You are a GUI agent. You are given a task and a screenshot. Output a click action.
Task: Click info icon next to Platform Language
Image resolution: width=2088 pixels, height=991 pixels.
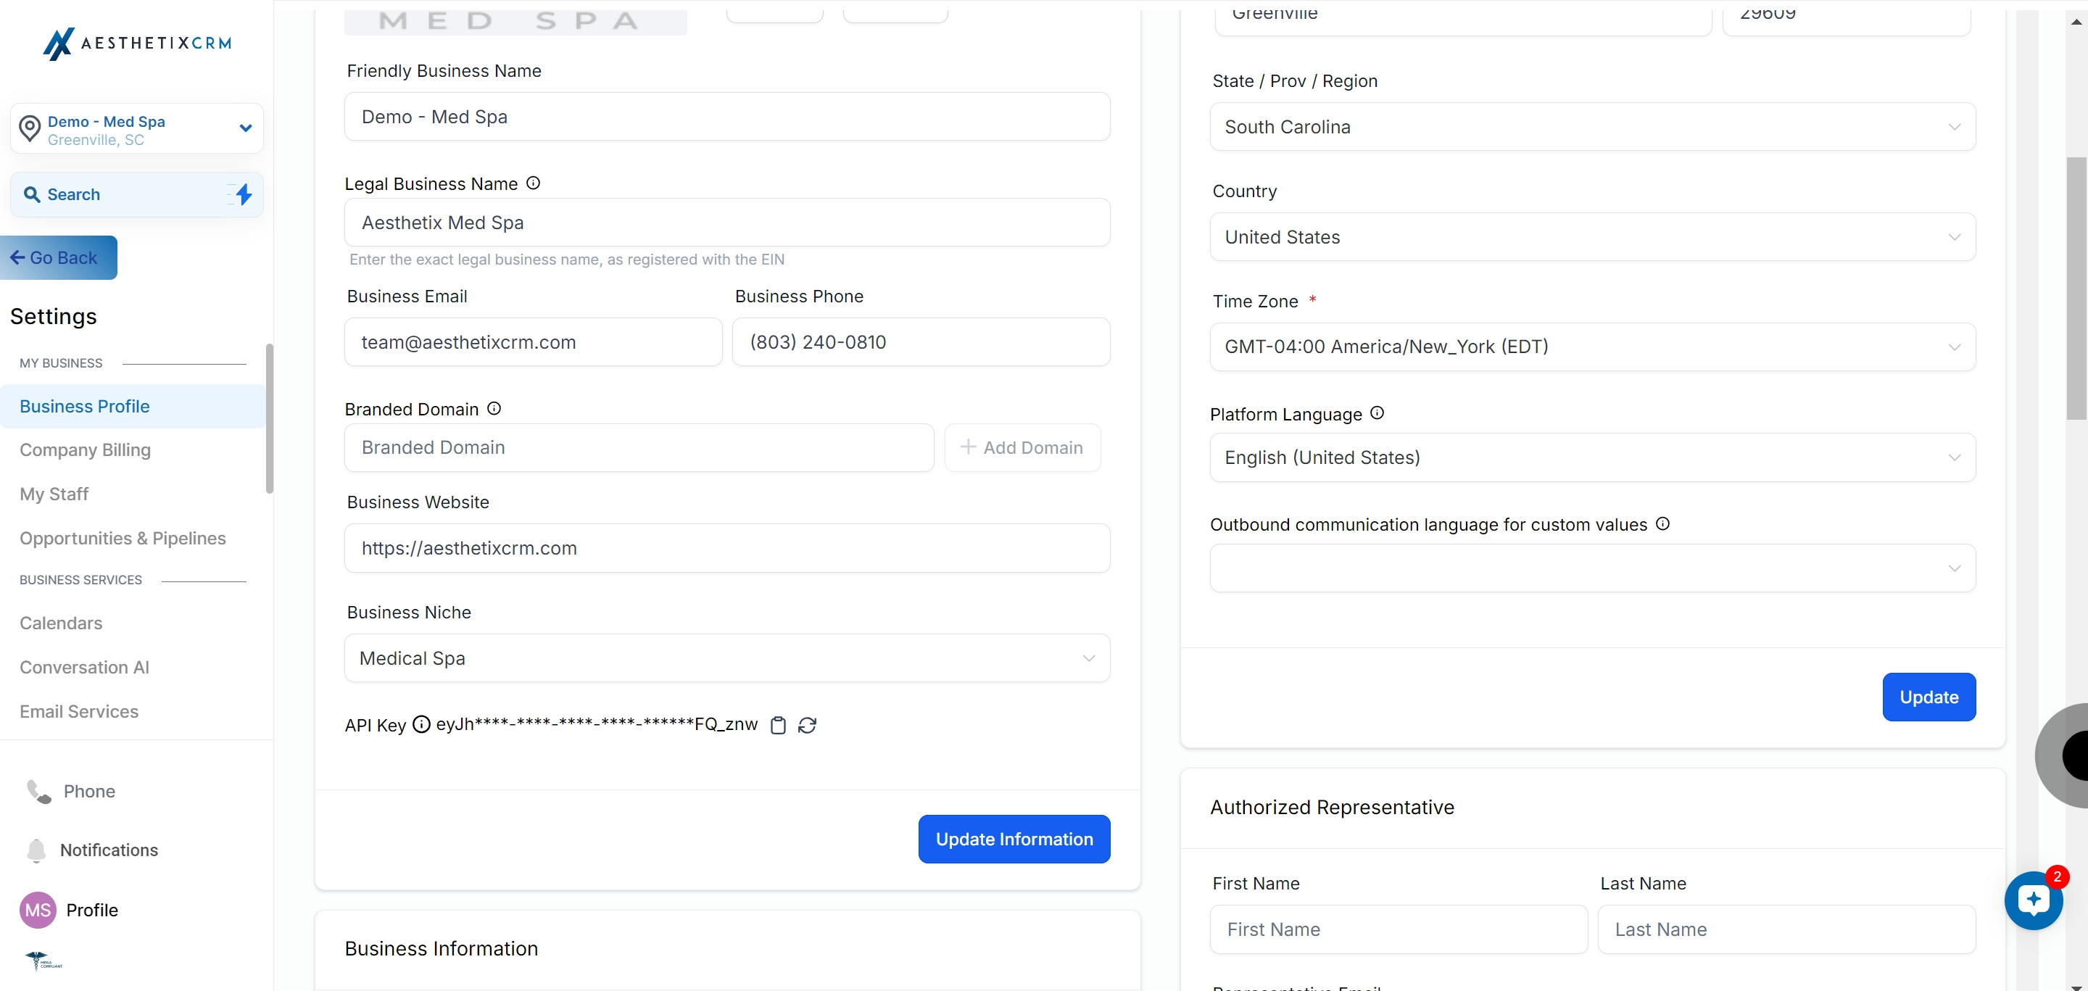tap(1377, 413)
